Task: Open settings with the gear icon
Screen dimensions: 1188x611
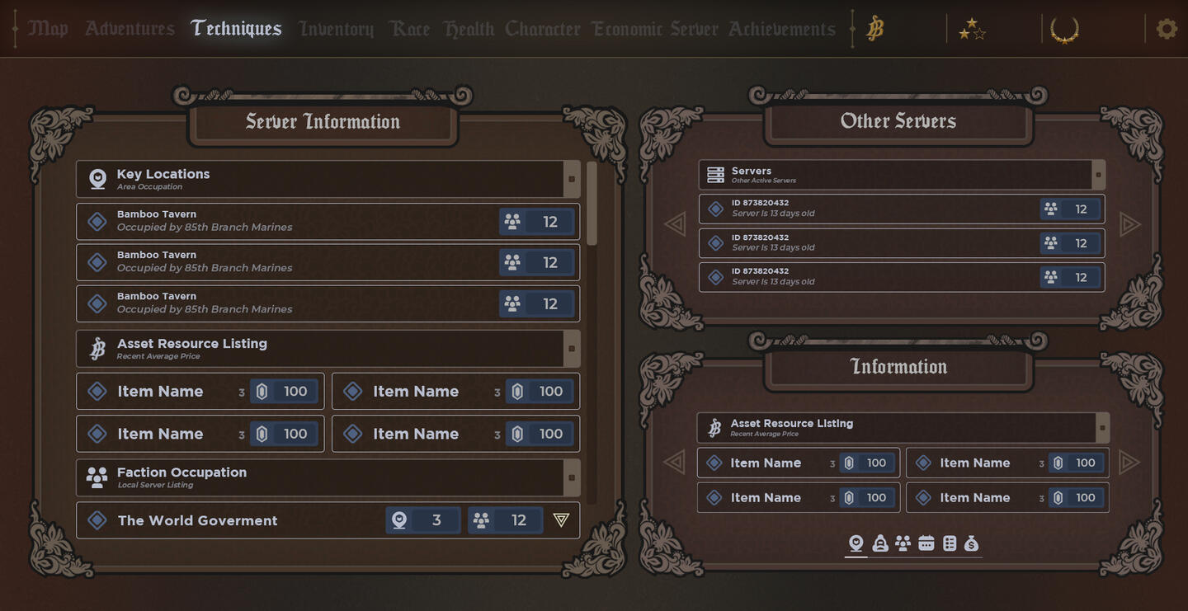Action: (1166, 29)
